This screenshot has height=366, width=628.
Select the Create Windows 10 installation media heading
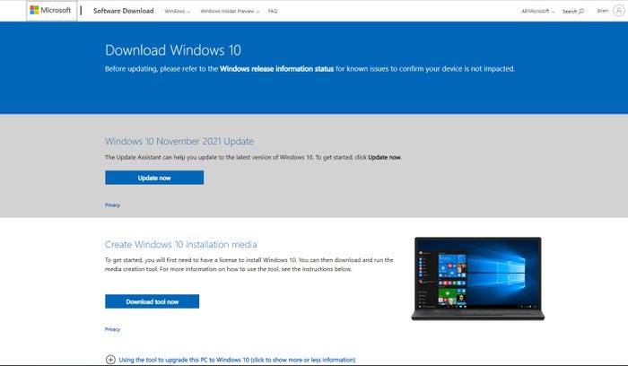[x=181, y=244]
